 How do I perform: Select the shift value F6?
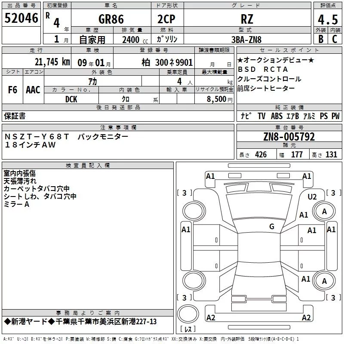tap(12, 90)
